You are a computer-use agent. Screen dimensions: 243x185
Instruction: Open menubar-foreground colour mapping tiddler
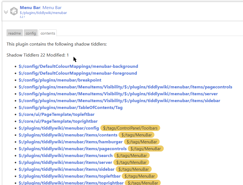[78, 73]
